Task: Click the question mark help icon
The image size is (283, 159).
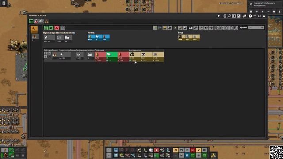Action: pyautogui.click(x=250, y=16)
